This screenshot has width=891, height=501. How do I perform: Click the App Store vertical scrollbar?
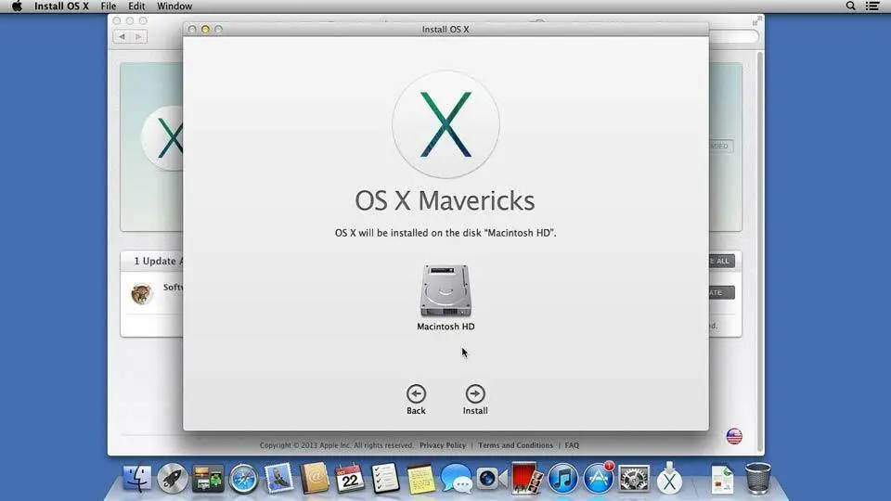pyautogui.click(x=760, y=250)
